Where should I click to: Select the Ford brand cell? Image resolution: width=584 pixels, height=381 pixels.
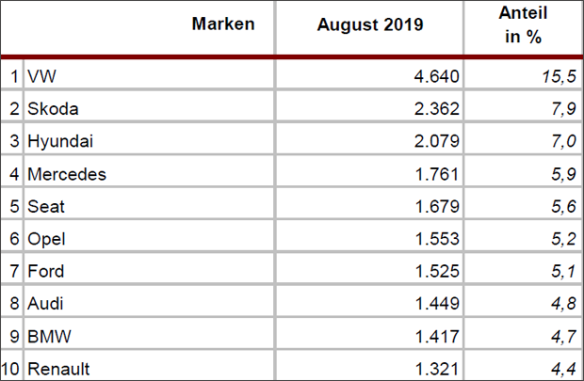(47, 270)
